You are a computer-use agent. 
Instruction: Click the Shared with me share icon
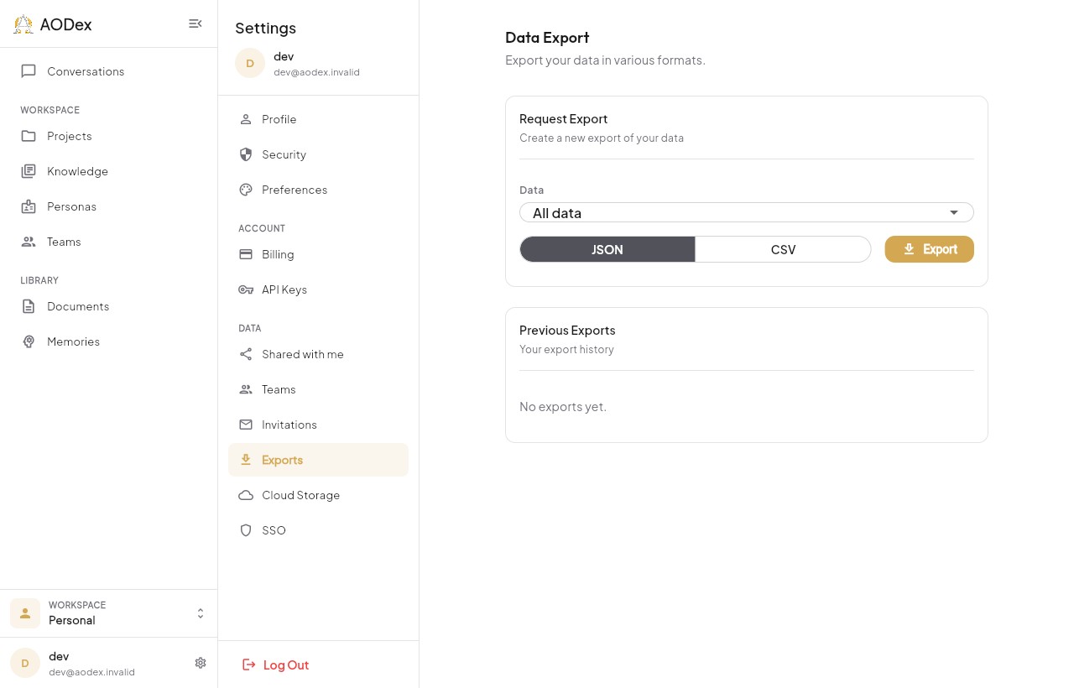click(x=246, y=354)
